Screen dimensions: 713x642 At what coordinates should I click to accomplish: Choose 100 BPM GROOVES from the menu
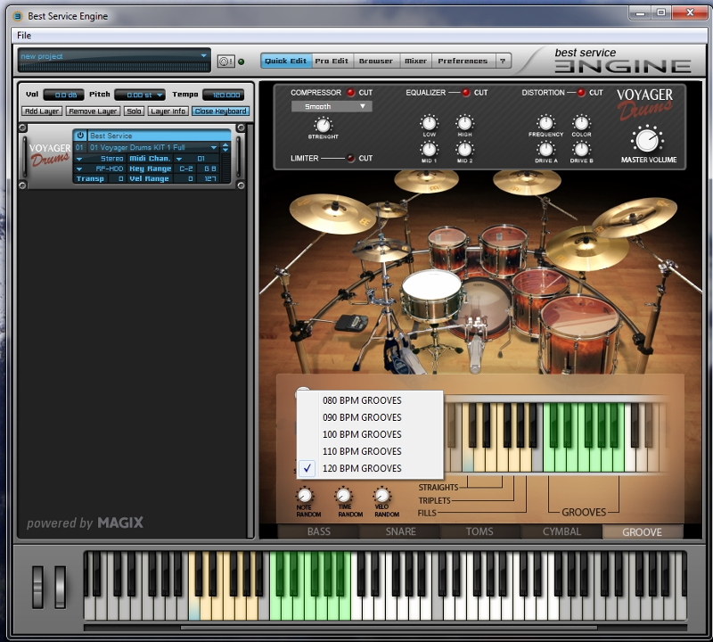[370, 434]
